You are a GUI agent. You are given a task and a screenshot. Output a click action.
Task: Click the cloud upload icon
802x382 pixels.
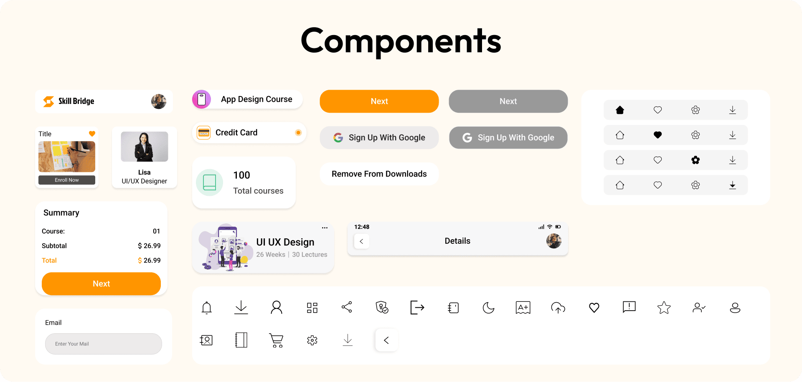click(x=558, y=308)
